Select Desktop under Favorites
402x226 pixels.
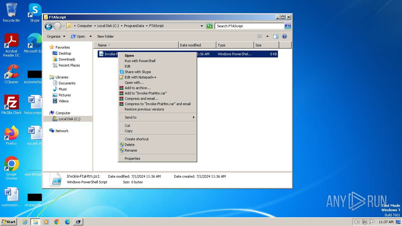[65, 53]
